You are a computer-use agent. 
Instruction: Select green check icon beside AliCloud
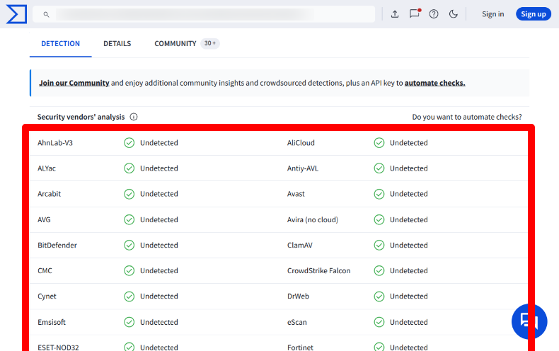click(379, 143)
